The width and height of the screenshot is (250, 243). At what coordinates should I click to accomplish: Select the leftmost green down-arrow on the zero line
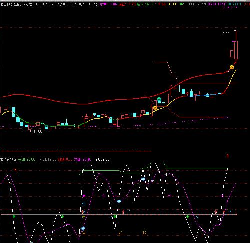pyautogui.click(x=14, y=216)
